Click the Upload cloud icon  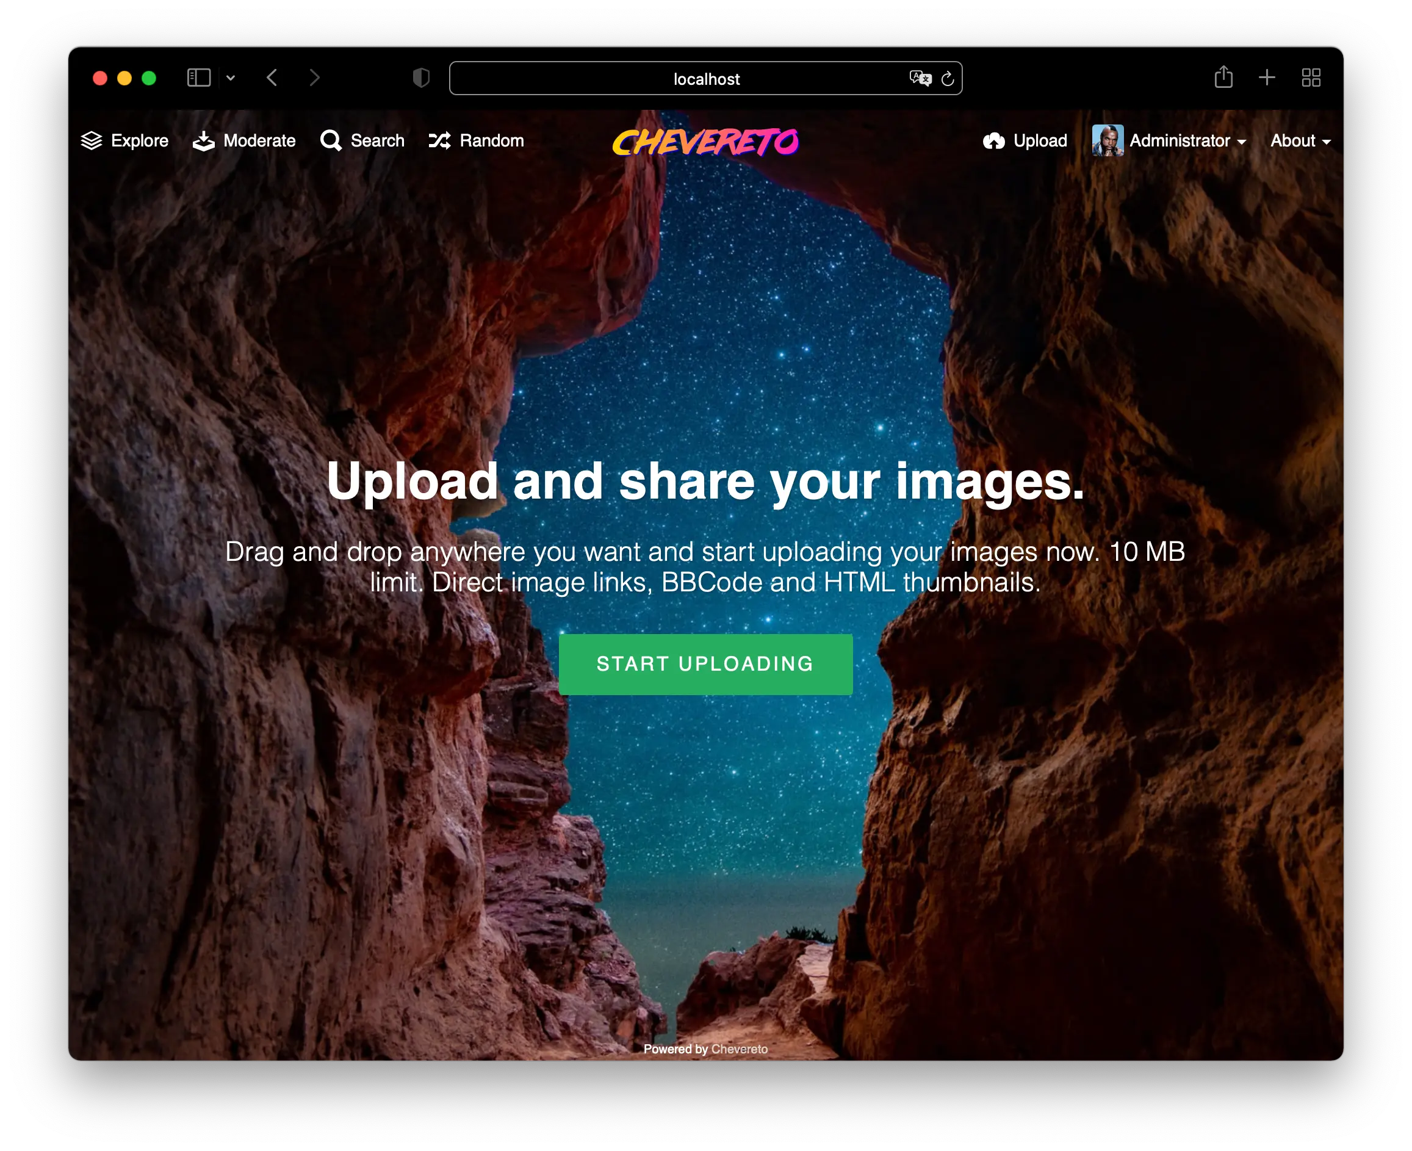(x=993, y=140)
